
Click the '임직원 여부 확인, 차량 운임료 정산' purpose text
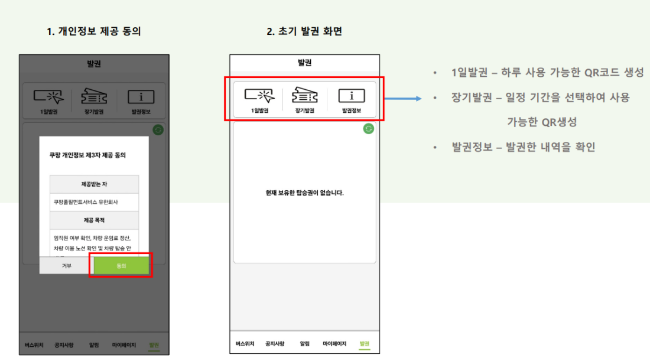tap(92, 238)
